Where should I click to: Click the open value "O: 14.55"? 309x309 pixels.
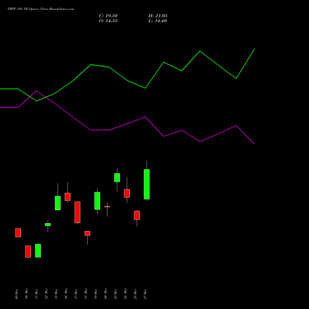coord(108,21)
